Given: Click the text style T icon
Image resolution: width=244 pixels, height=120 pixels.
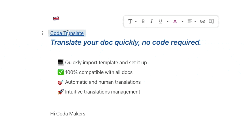Looking at the screenshot, I should tap(130, 21).
